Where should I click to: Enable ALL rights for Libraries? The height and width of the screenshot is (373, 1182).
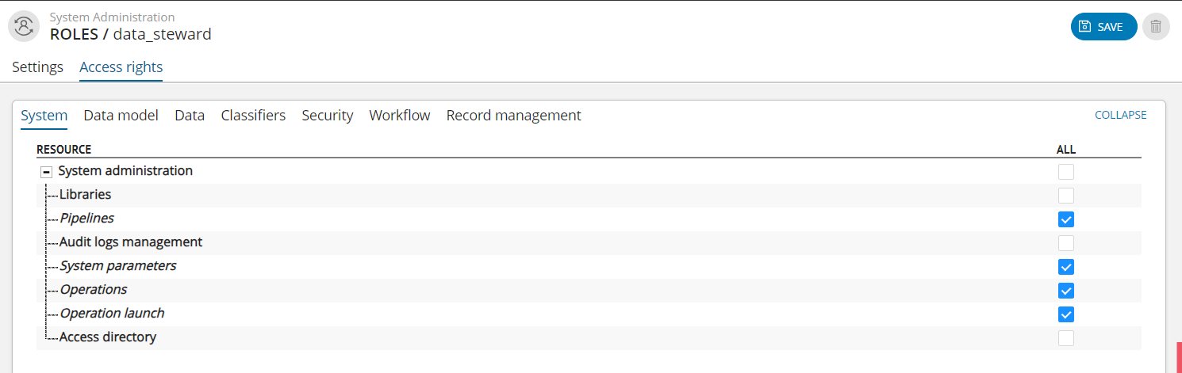[x=1066, y=196]
